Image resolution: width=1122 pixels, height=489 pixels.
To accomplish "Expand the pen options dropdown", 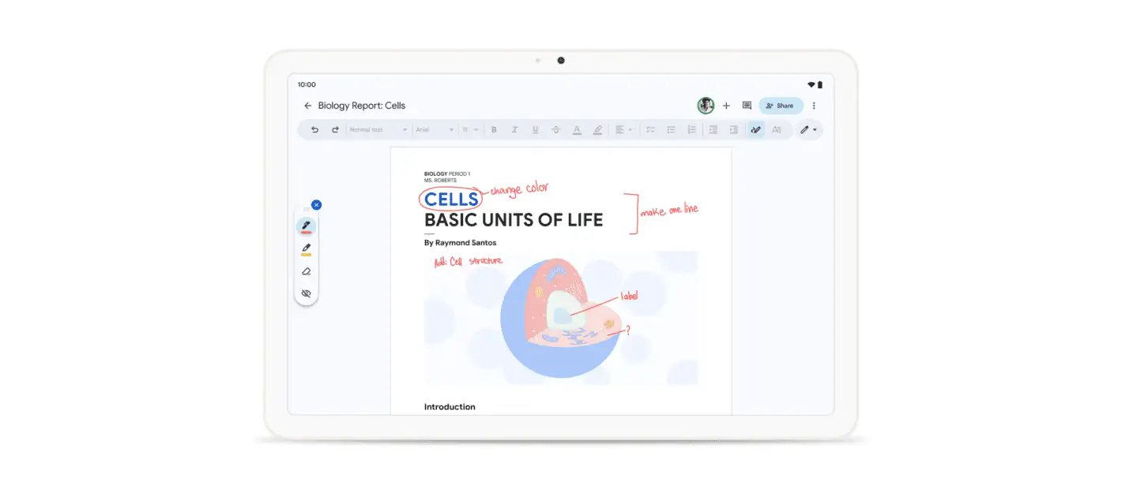I will click(808, 129).
